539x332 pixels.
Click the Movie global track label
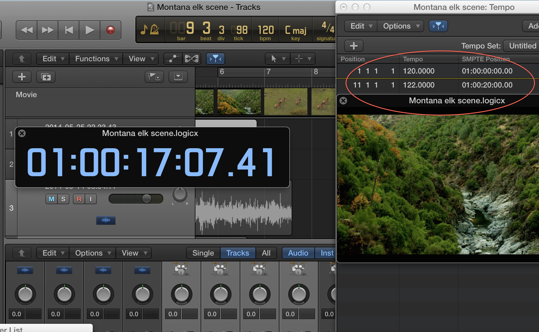click(x=26, y=95)
